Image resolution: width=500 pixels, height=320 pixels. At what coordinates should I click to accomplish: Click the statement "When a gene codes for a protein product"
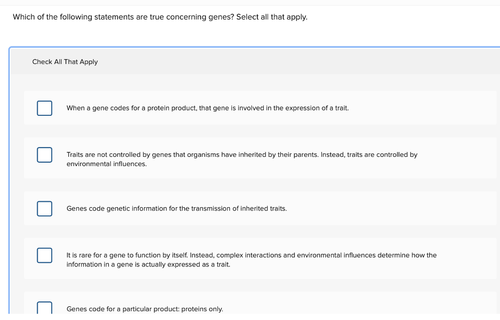point(132,108)
